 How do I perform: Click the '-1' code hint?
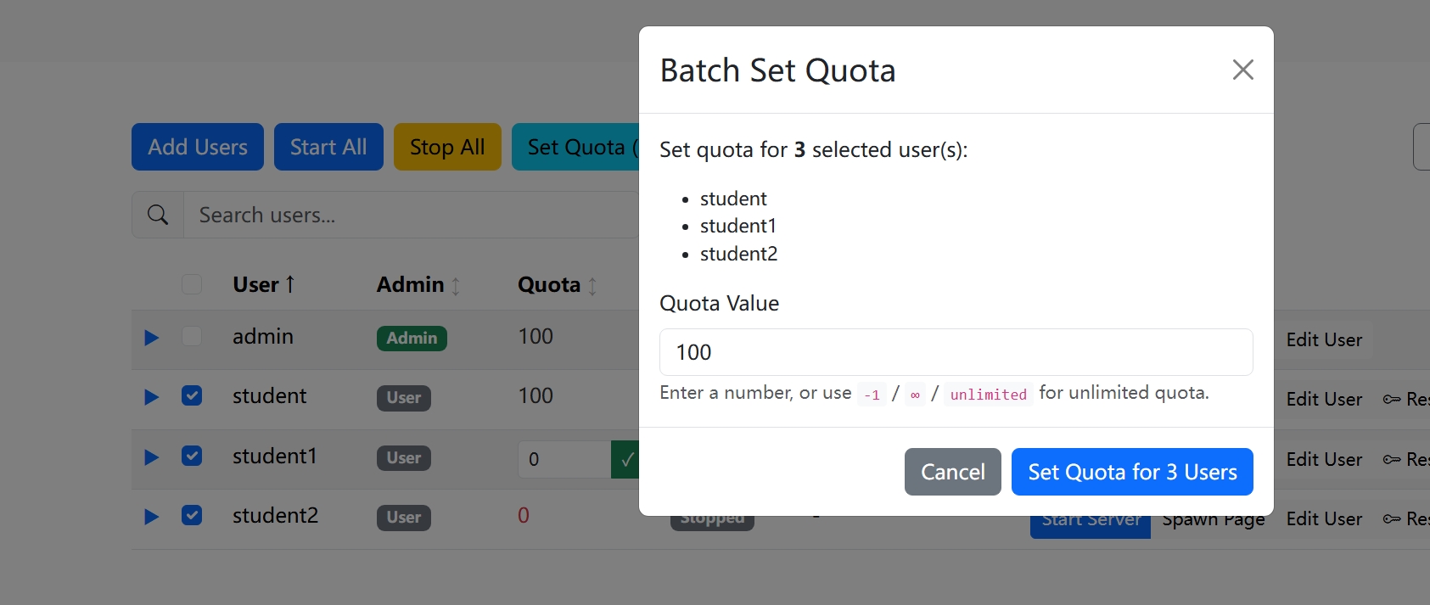click(x=872, y=394)
